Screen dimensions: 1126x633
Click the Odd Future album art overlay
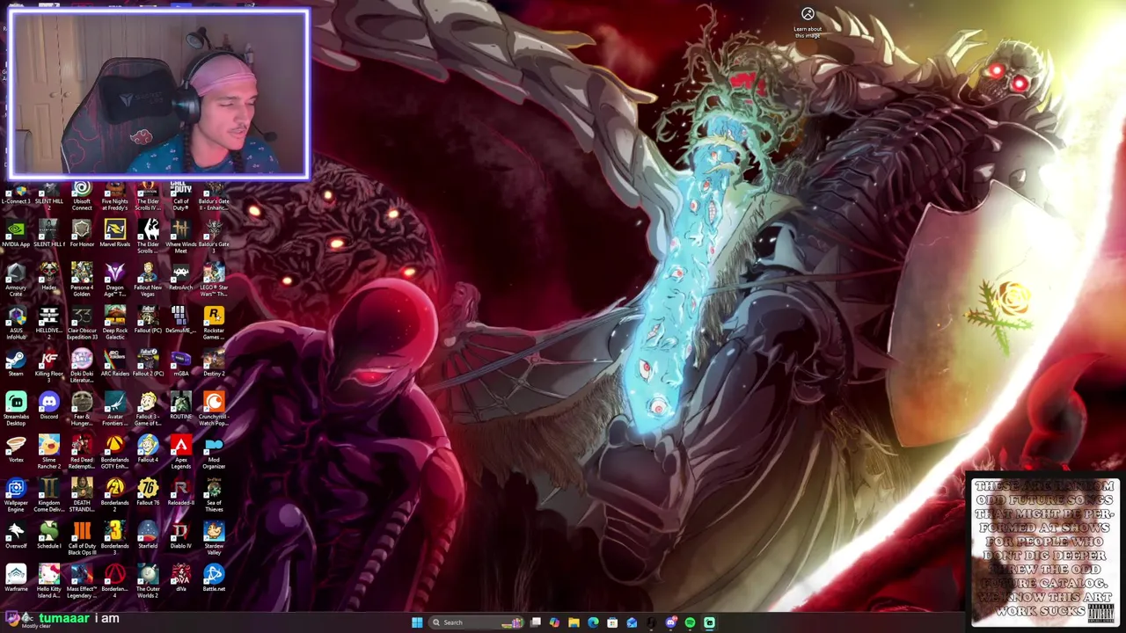pos(1044,550)
